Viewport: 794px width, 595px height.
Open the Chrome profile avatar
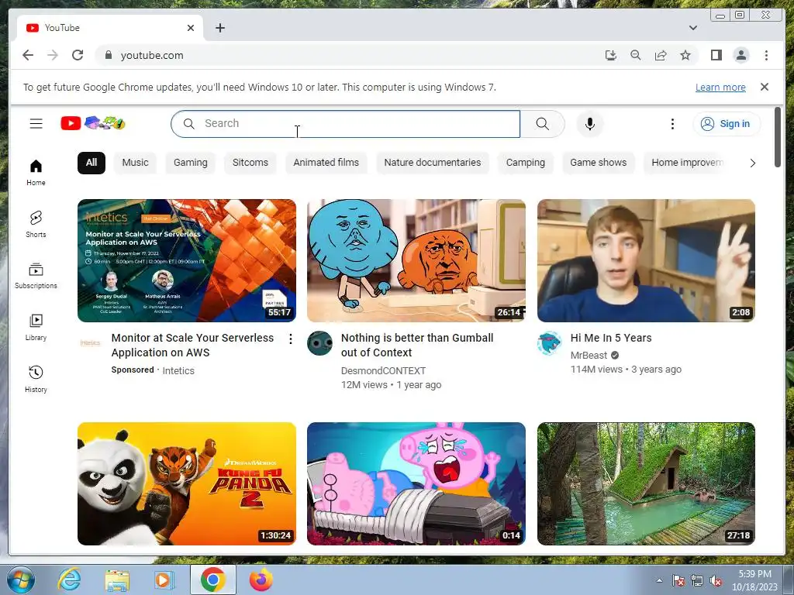[x=740, y=55]
